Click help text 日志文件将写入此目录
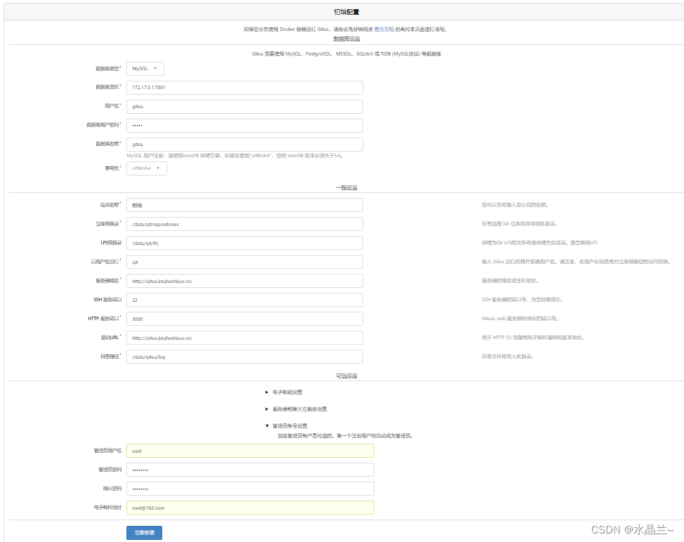The height and width of the screenshot is (542, 684). tap(508, 357)
